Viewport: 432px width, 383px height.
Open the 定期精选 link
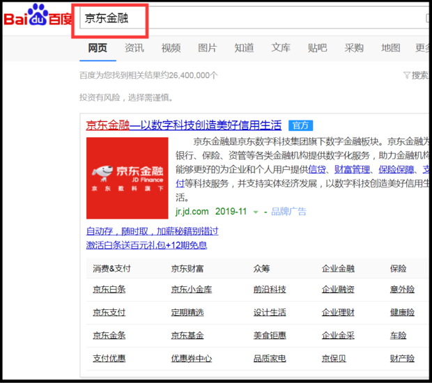point(187,313)
